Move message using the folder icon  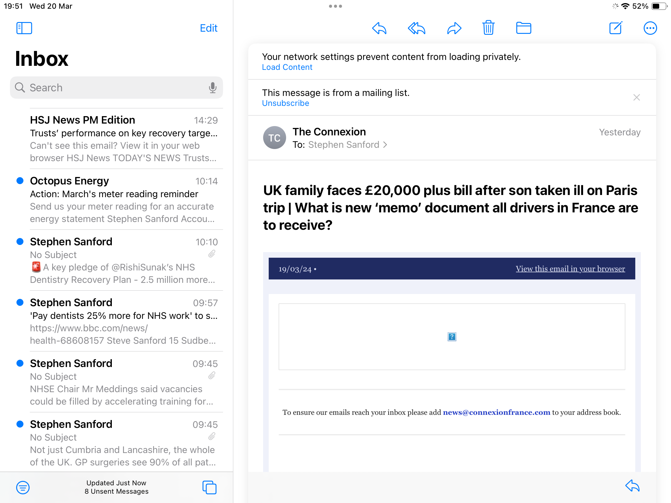coord(524,28)
